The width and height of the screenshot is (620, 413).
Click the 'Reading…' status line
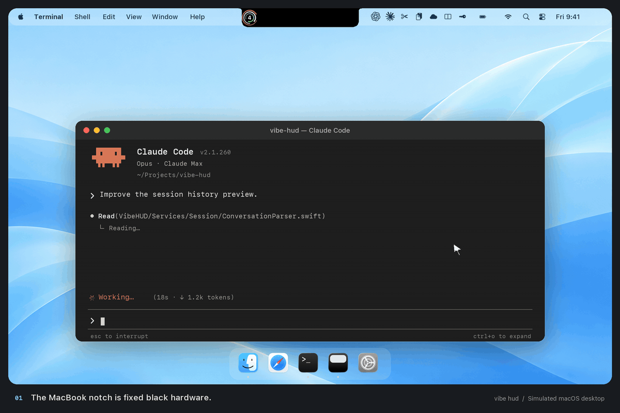(x=125, y=228)
